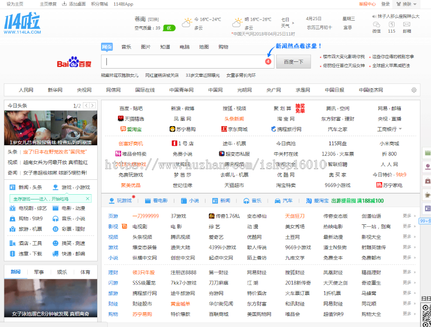Open Express delivery truck icon

(56, 254)
